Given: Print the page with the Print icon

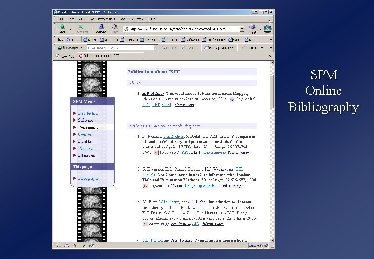Looking at the screenshot, I should click(x=252, y=29).
